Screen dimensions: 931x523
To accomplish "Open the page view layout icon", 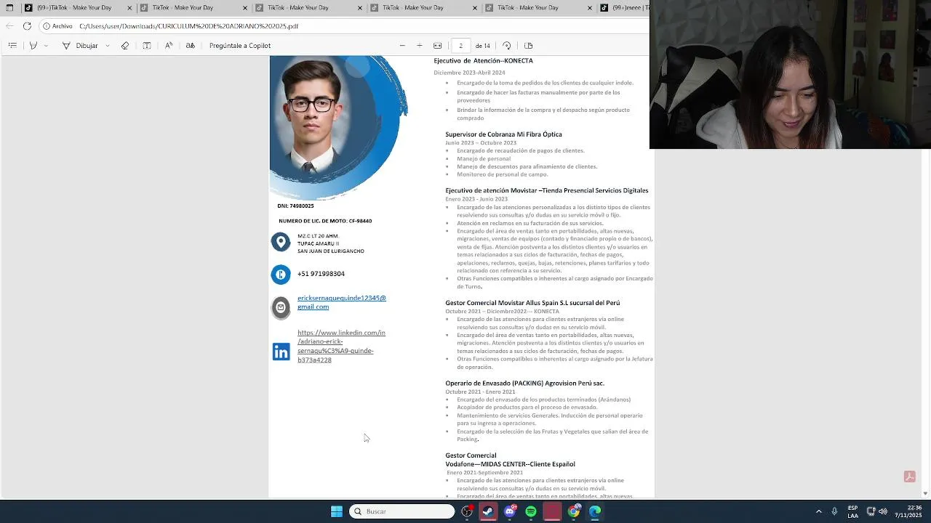I will tap(528, 45).
